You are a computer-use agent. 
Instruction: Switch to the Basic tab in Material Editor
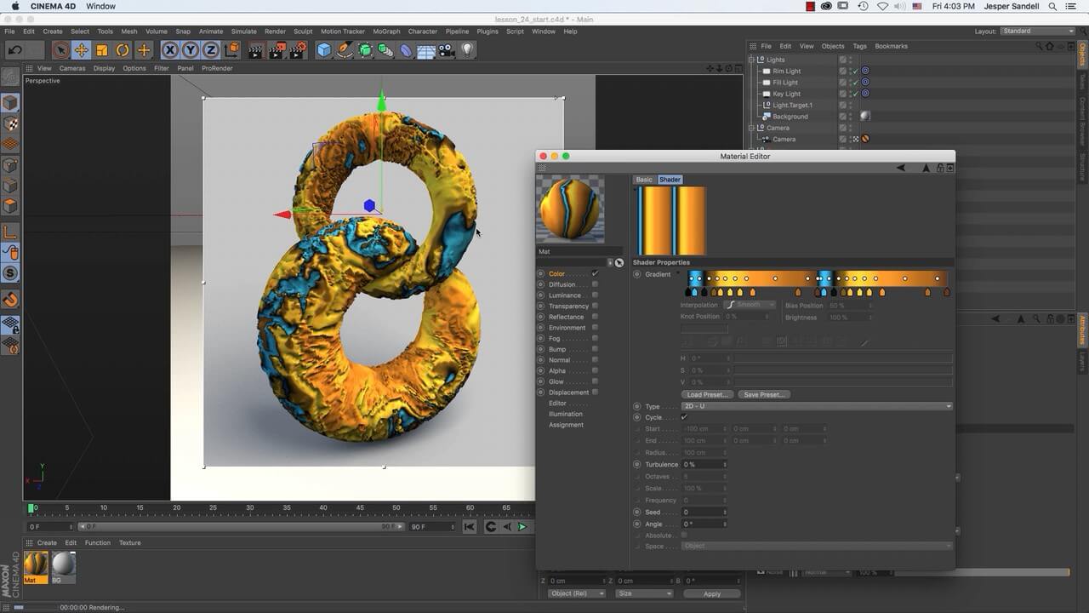[x=644, y=180]
